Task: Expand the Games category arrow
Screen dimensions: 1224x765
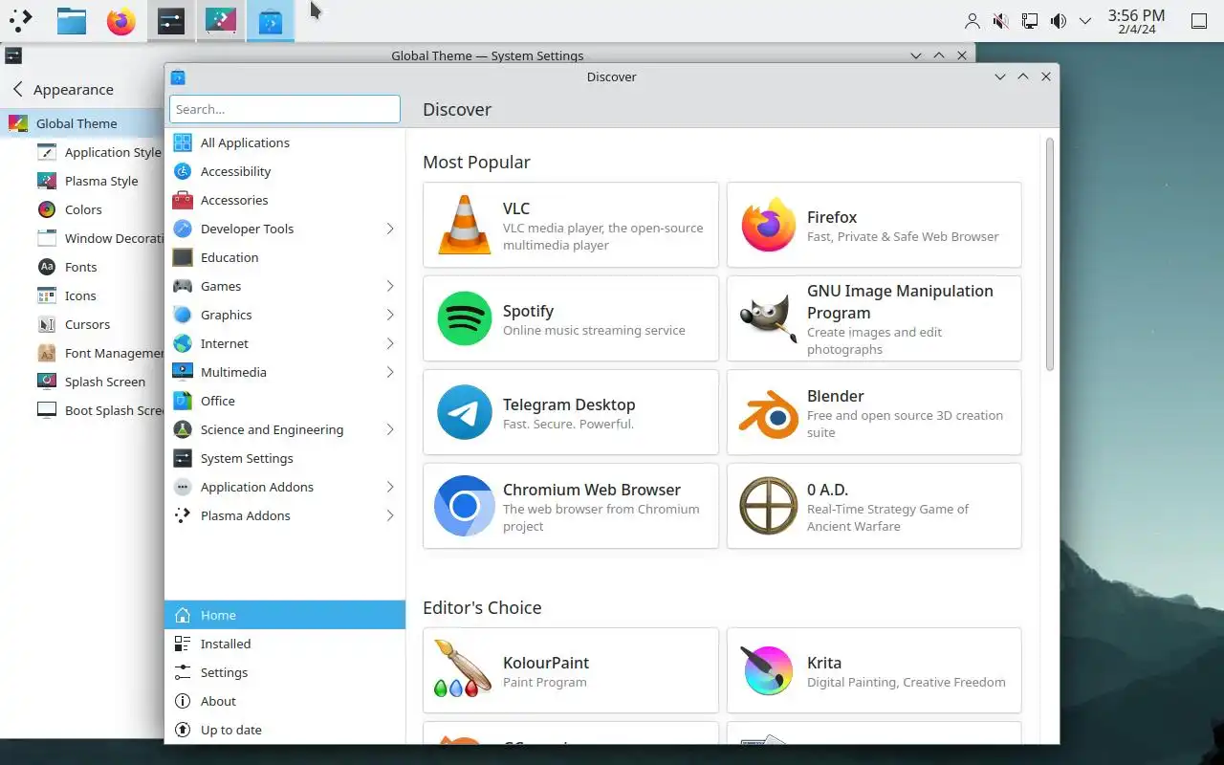Action: pyautogui.click(x=390, y=286)
